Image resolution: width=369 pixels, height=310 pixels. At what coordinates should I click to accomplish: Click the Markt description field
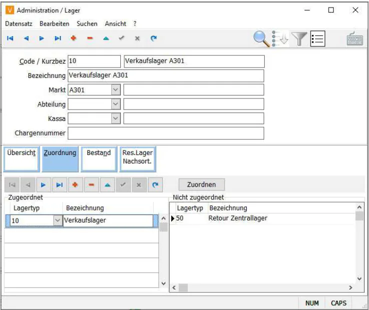pyautogui.click(x=194, y=89)
